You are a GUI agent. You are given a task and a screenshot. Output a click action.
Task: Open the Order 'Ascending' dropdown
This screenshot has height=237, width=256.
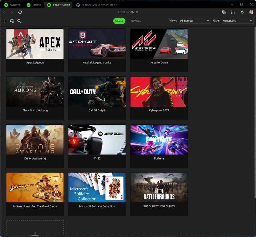point(238,21)
